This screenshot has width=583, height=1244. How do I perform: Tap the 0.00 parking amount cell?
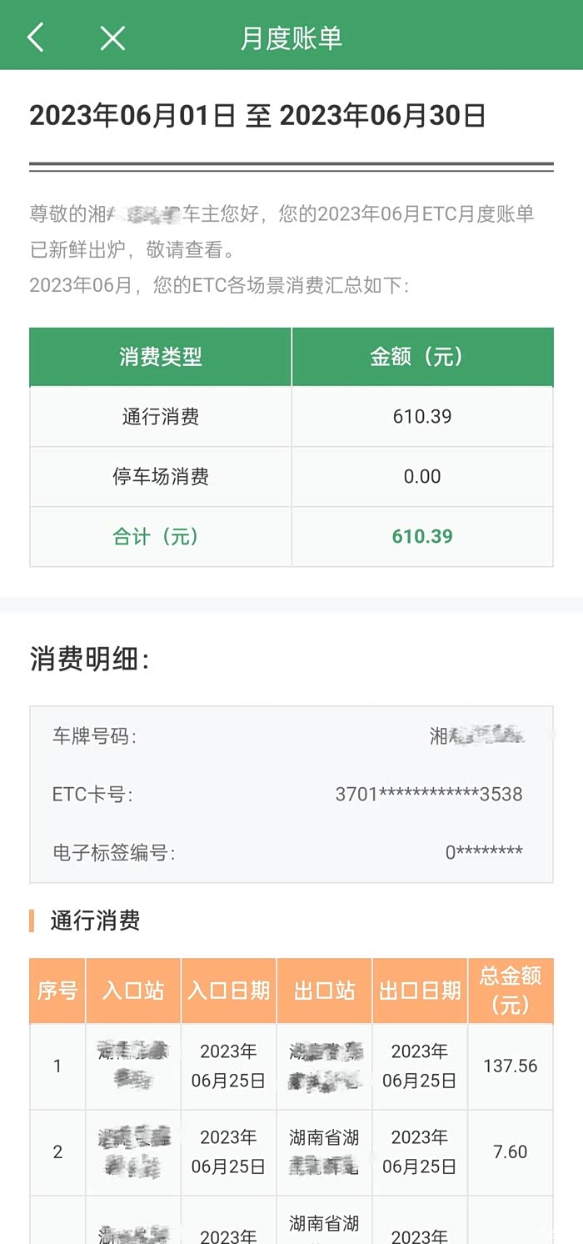pos(422,477)
